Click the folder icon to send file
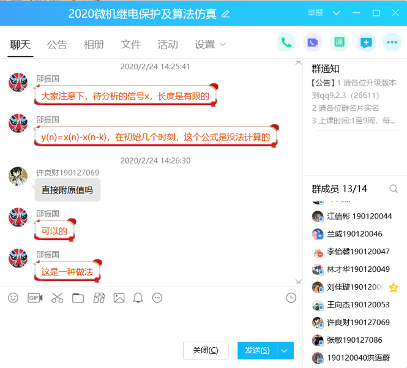 (78, 298)
